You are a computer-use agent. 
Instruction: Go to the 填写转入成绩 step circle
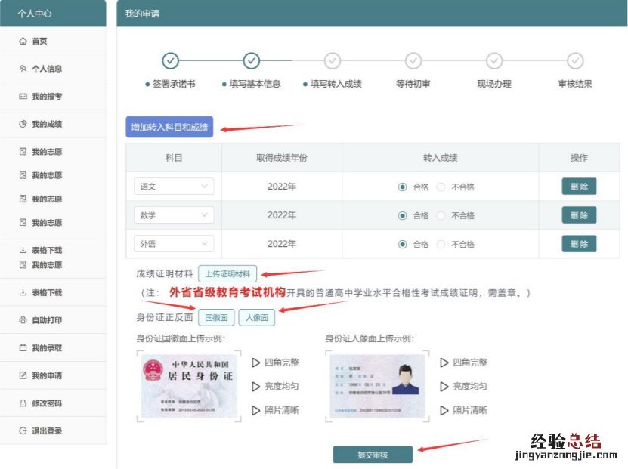coord(333,61)
